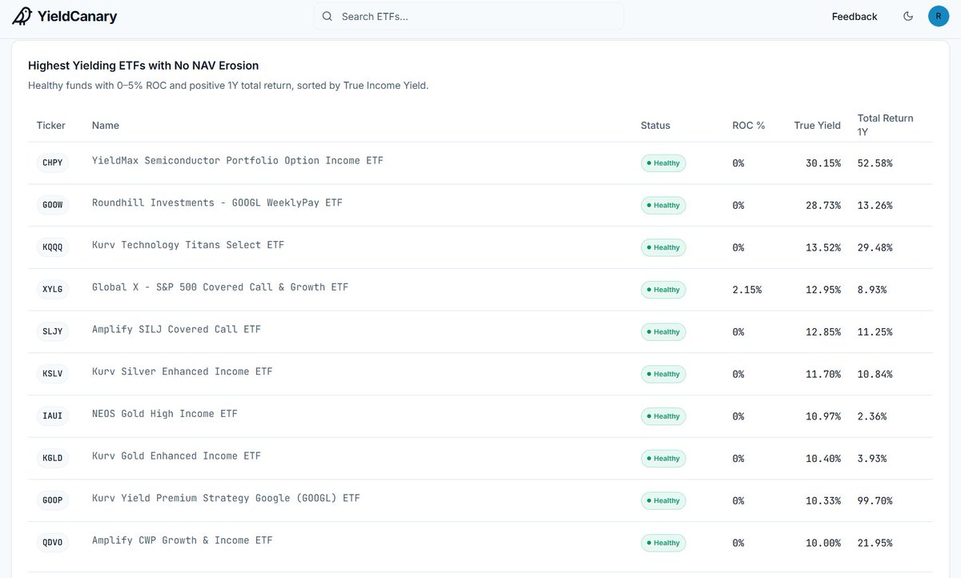Click the Healthy status badge for KGLD
The image size is (961, 578).
(663, 458)
